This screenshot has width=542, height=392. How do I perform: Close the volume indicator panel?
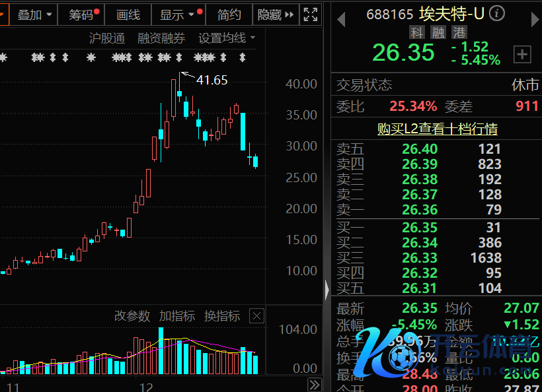point(256,316)
